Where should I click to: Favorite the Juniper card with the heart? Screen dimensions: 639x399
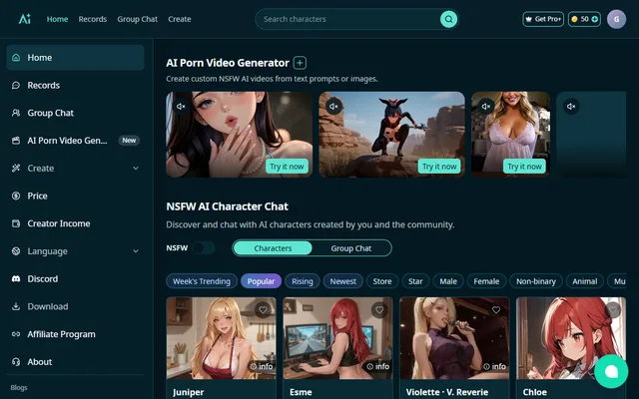click(x=263, y=310)
